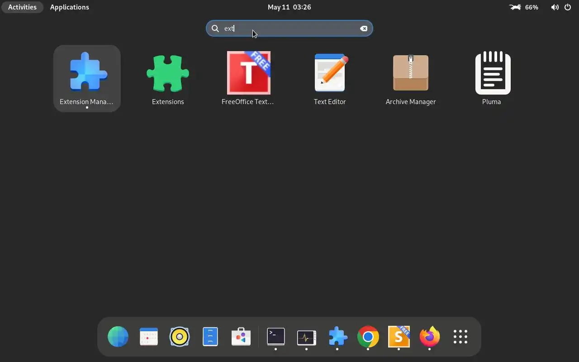Launch Google Chrome from dock
Viewport: 579px width, 362px height.
click(368, 337)
